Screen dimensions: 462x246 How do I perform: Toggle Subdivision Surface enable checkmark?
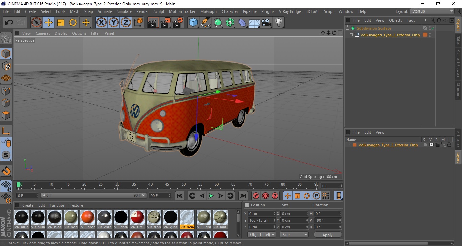coord(433,28)
